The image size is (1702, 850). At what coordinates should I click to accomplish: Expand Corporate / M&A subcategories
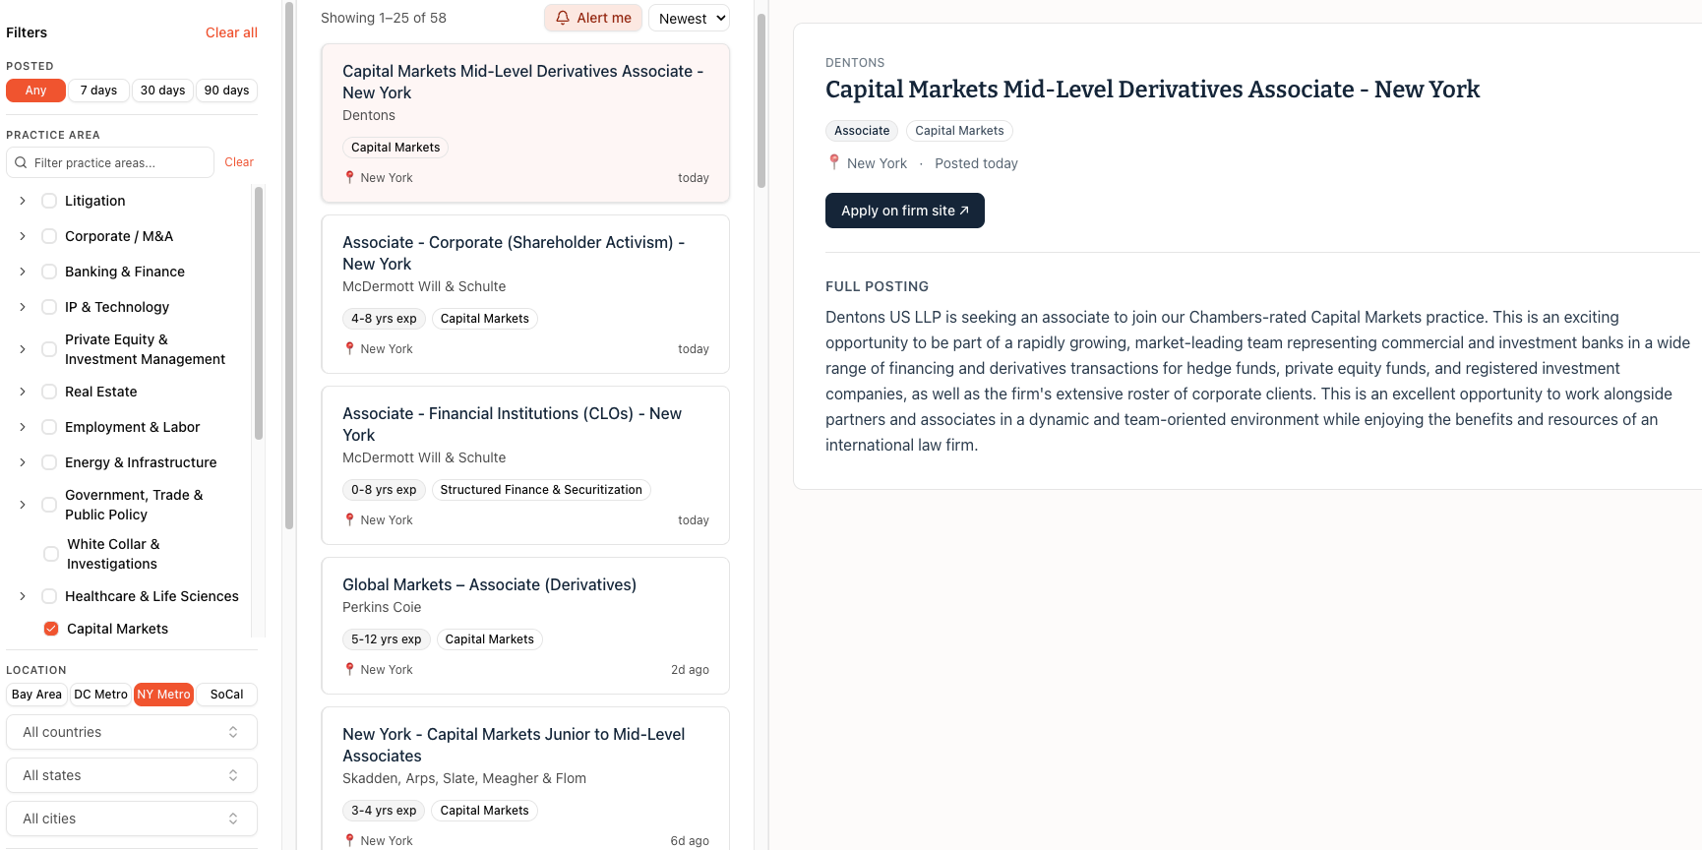point(23,236)
